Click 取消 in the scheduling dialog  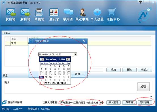coord(78,74)
